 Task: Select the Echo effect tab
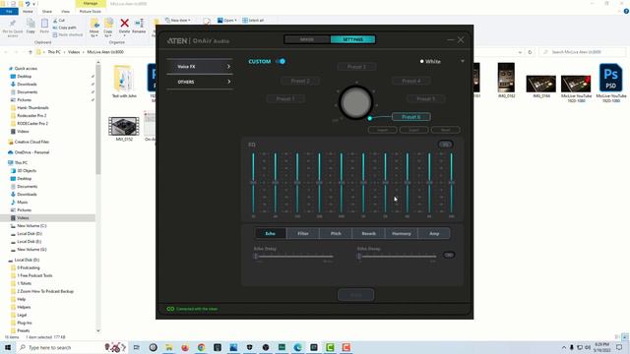pos(271,234)
